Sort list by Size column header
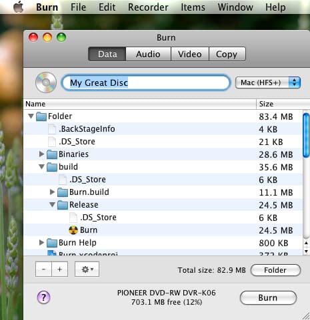Viewport: 310px width, 320px height. (x=283, y=104)
